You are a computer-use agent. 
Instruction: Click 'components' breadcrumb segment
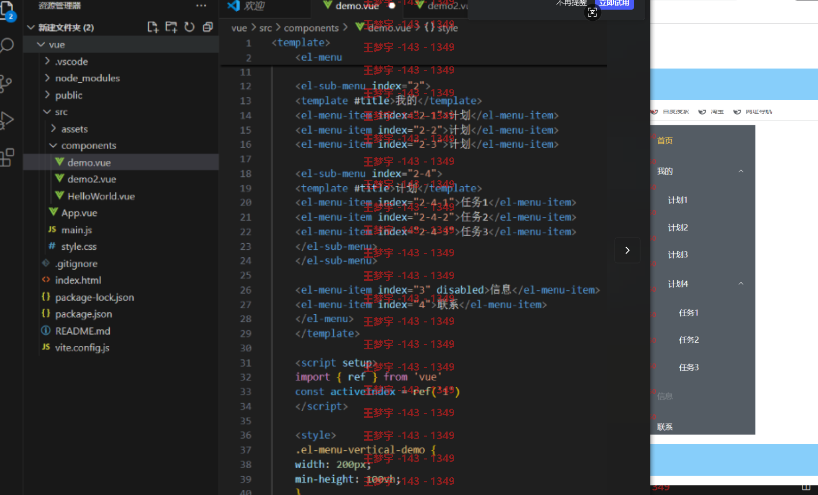(x=311, y=28)
